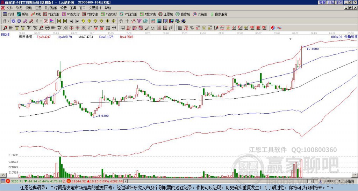Move chart left with black left arrow
The image size is (358, 191).
tap(71, 21)
